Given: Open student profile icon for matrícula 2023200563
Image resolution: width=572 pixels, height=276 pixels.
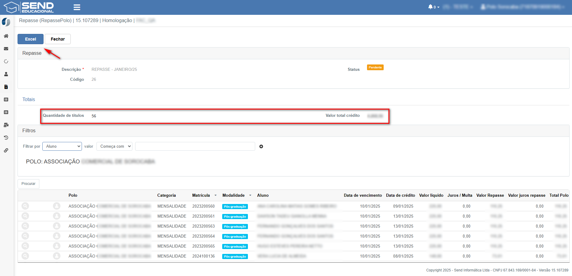Looking at the screenshot, I should tap(57, 226).
